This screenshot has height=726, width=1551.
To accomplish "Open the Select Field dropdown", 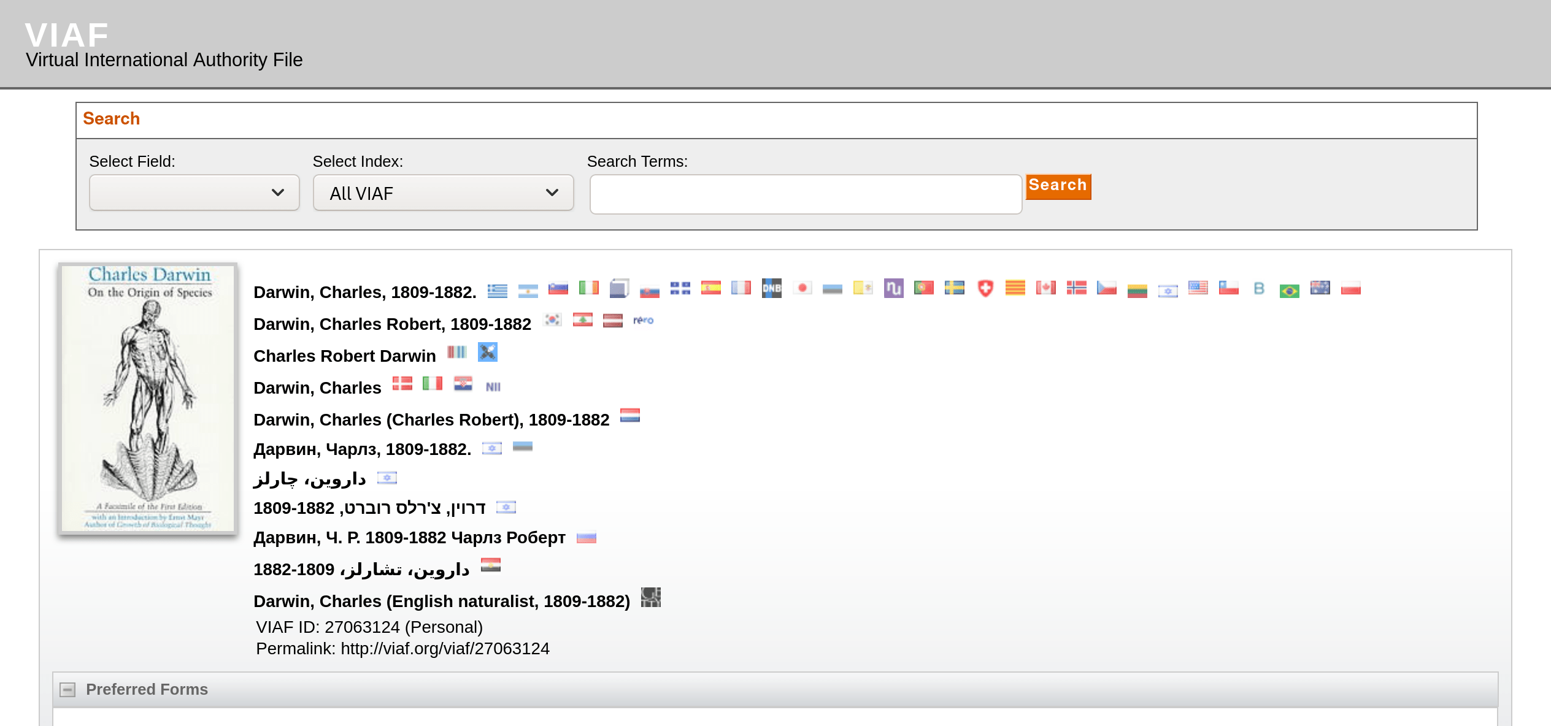I will coord(194,193).
